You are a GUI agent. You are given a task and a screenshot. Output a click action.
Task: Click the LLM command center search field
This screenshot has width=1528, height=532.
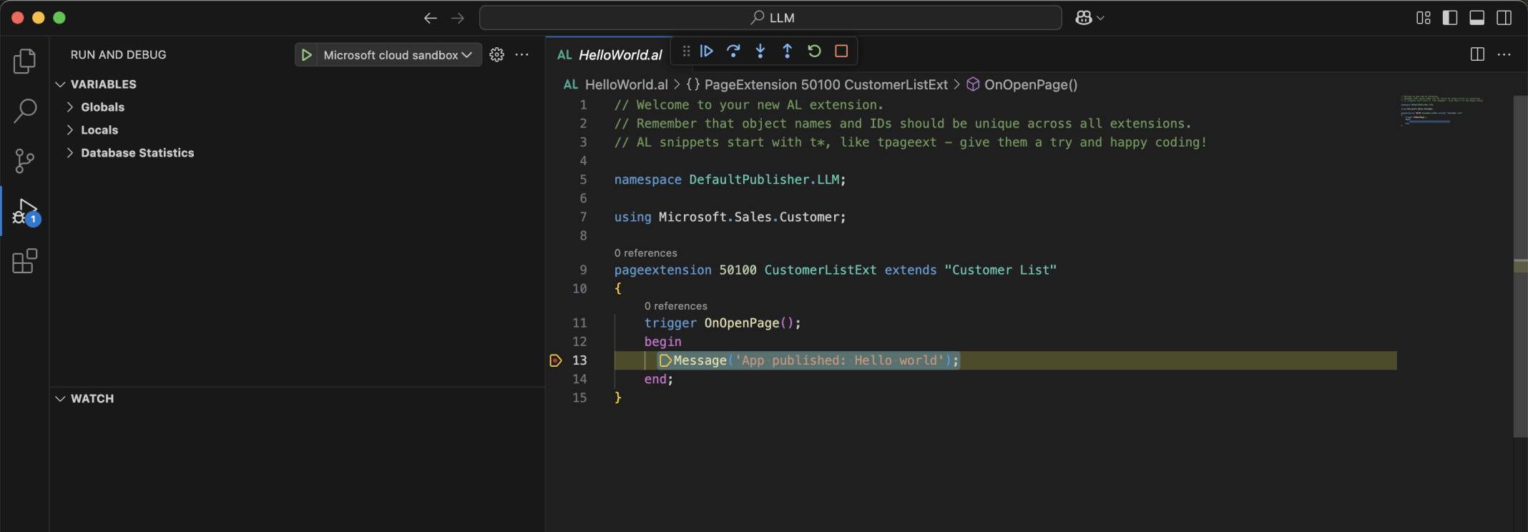[770, 18]
